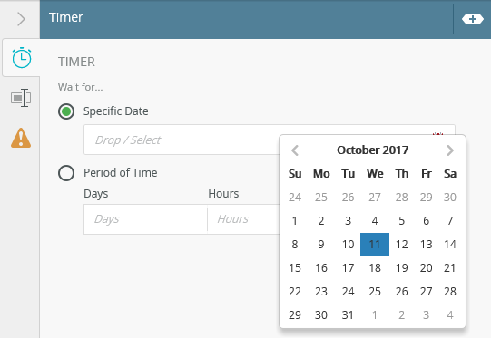Pick highlighted date October 11

(x=375, y=245)
